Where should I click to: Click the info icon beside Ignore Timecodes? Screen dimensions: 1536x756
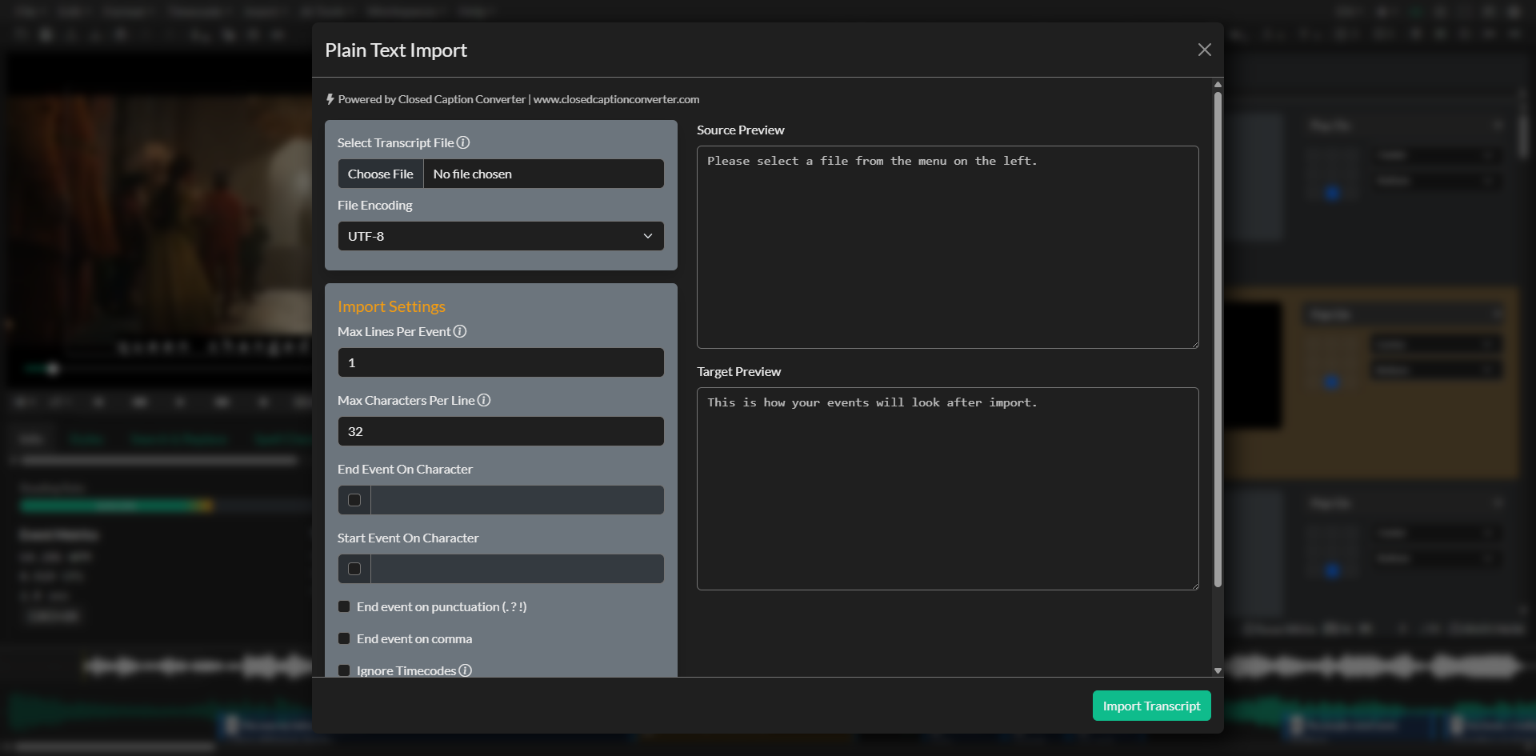point(466,670)
